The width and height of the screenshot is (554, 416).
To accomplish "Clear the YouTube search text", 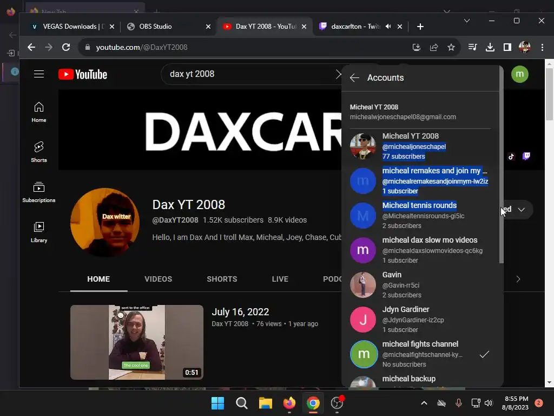I will click(x=338, y=74).
